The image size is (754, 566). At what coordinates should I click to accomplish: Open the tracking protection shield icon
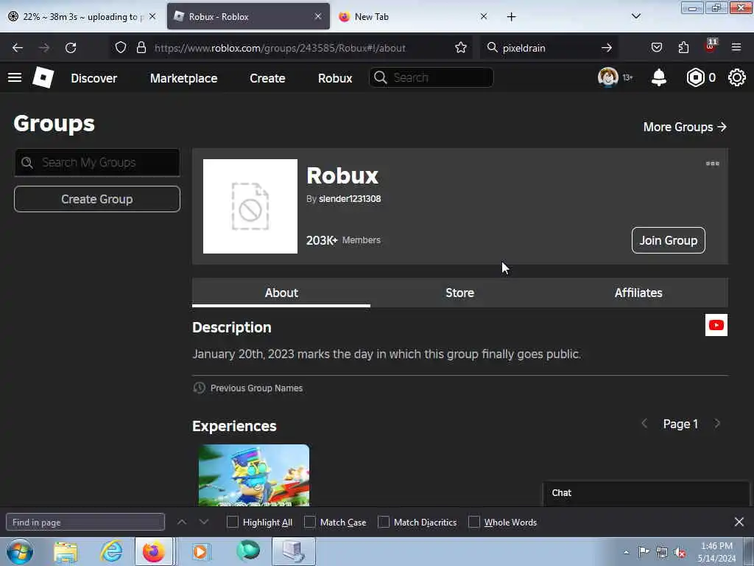click(x=121, y=47)
